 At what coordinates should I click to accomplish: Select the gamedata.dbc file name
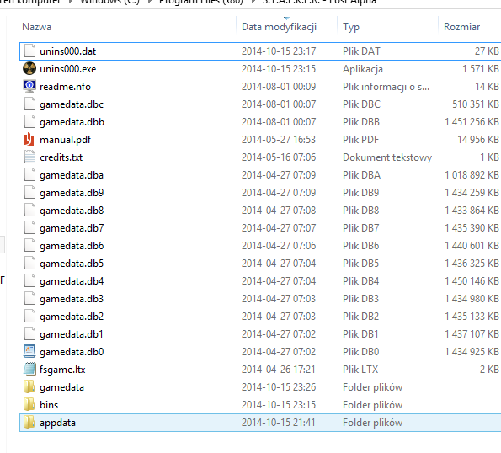tap(72, 104)
